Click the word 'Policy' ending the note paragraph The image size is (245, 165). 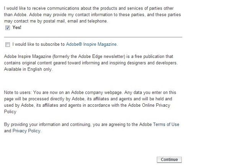coord(10,112)
